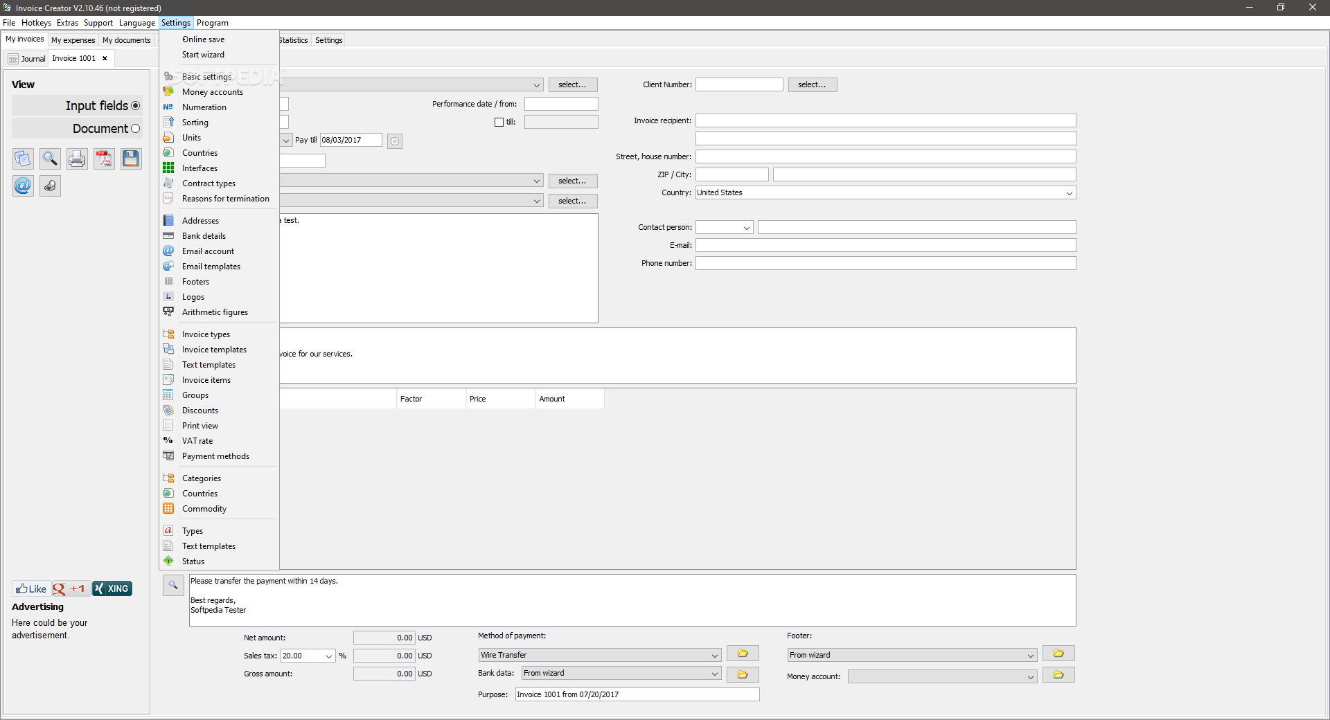Open the Language menu

point(137,23)
